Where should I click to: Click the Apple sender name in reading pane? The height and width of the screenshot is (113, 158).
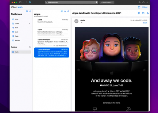[x=83, y=20]
